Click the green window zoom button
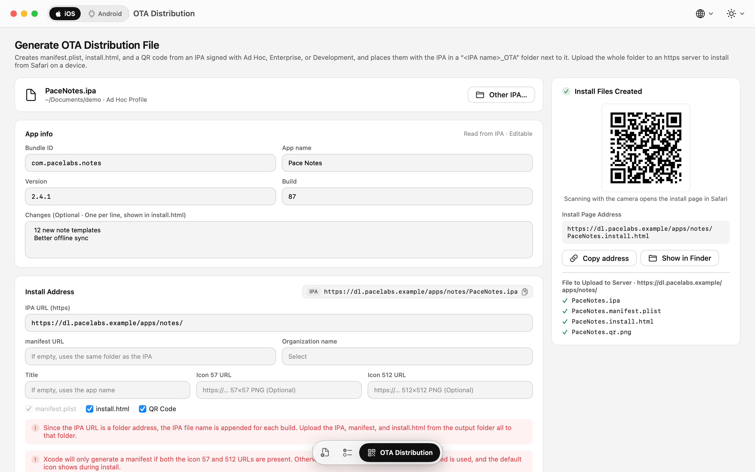This screenshot has height=472, width=755. pyautogui.click(x=35, y=14)
